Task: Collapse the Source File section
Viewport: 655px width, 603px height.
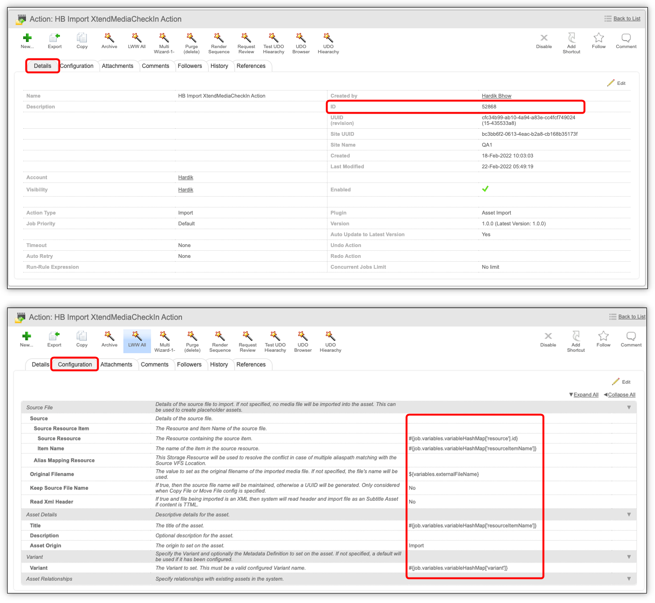Action: 629,407
